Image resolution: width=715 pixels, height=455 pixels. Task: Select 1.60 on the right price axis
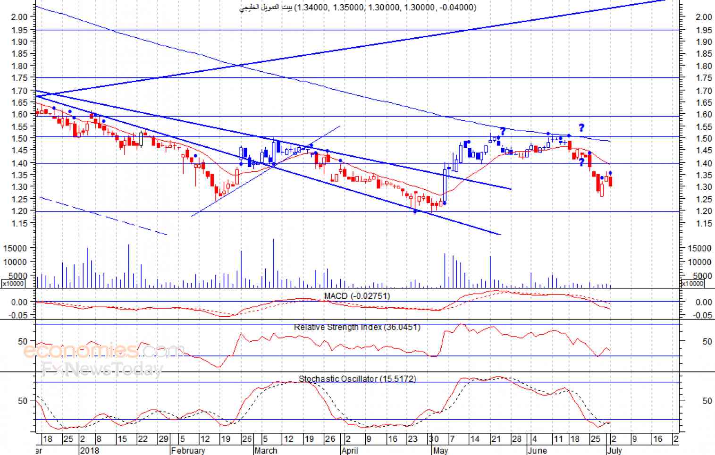point(704,114)
